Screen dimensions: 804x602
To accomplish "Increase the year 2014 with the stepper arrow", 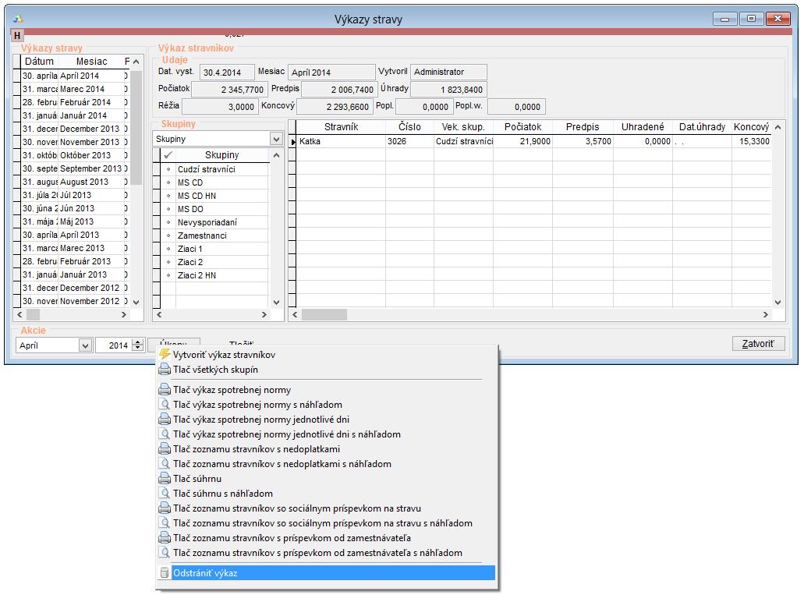I will 138,342.
